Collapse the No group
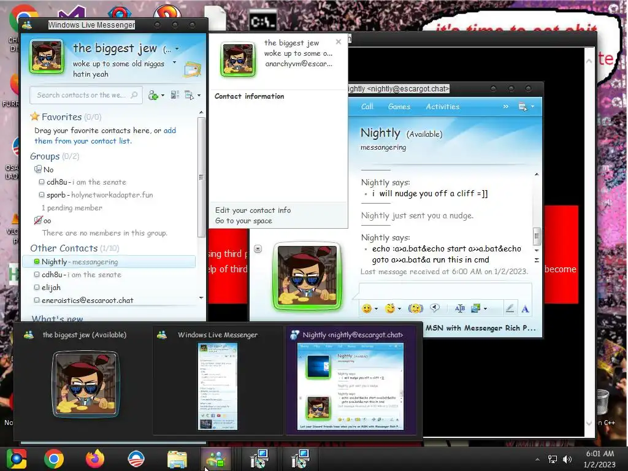Image resolution: width=628 pixels, height=471 pixels. [37, 169]
